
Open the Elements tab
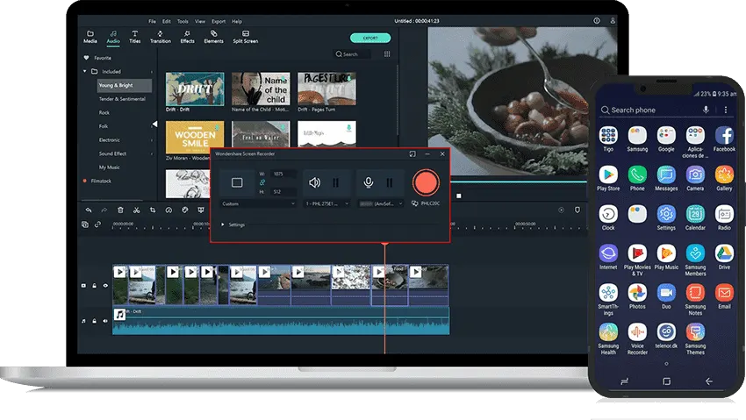[213, 37]
